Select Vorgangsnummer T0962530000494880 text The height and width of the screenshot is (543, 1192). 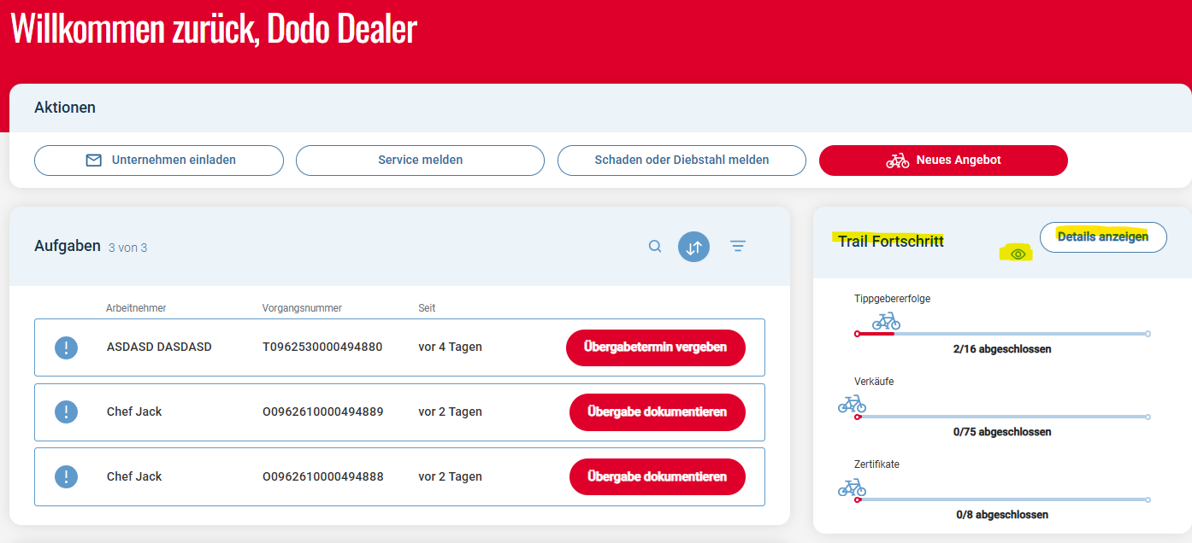coord(322,347)
